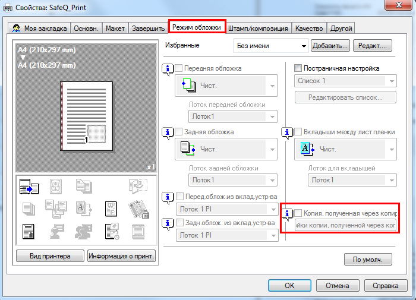Click Редактировать список... button
The height and width of the screenshot is (300, 416).
pos(345,97)
